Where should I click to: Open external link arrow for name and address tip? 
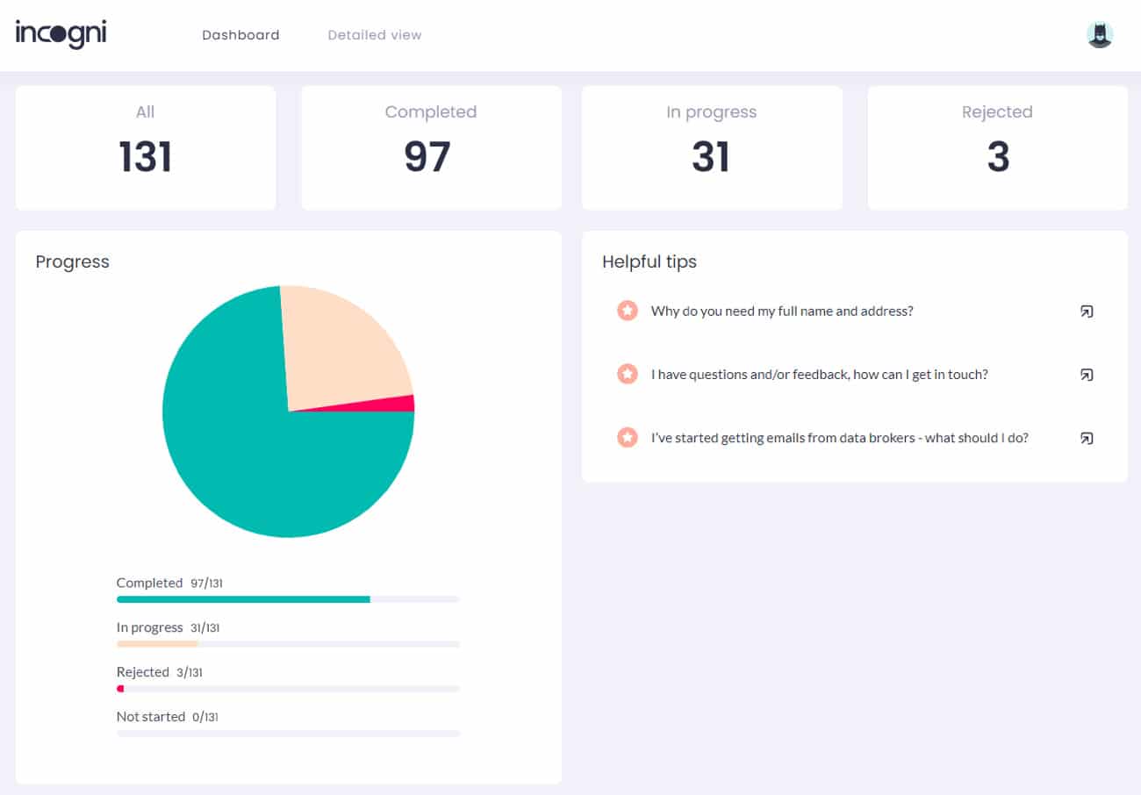coord(1087,312)
